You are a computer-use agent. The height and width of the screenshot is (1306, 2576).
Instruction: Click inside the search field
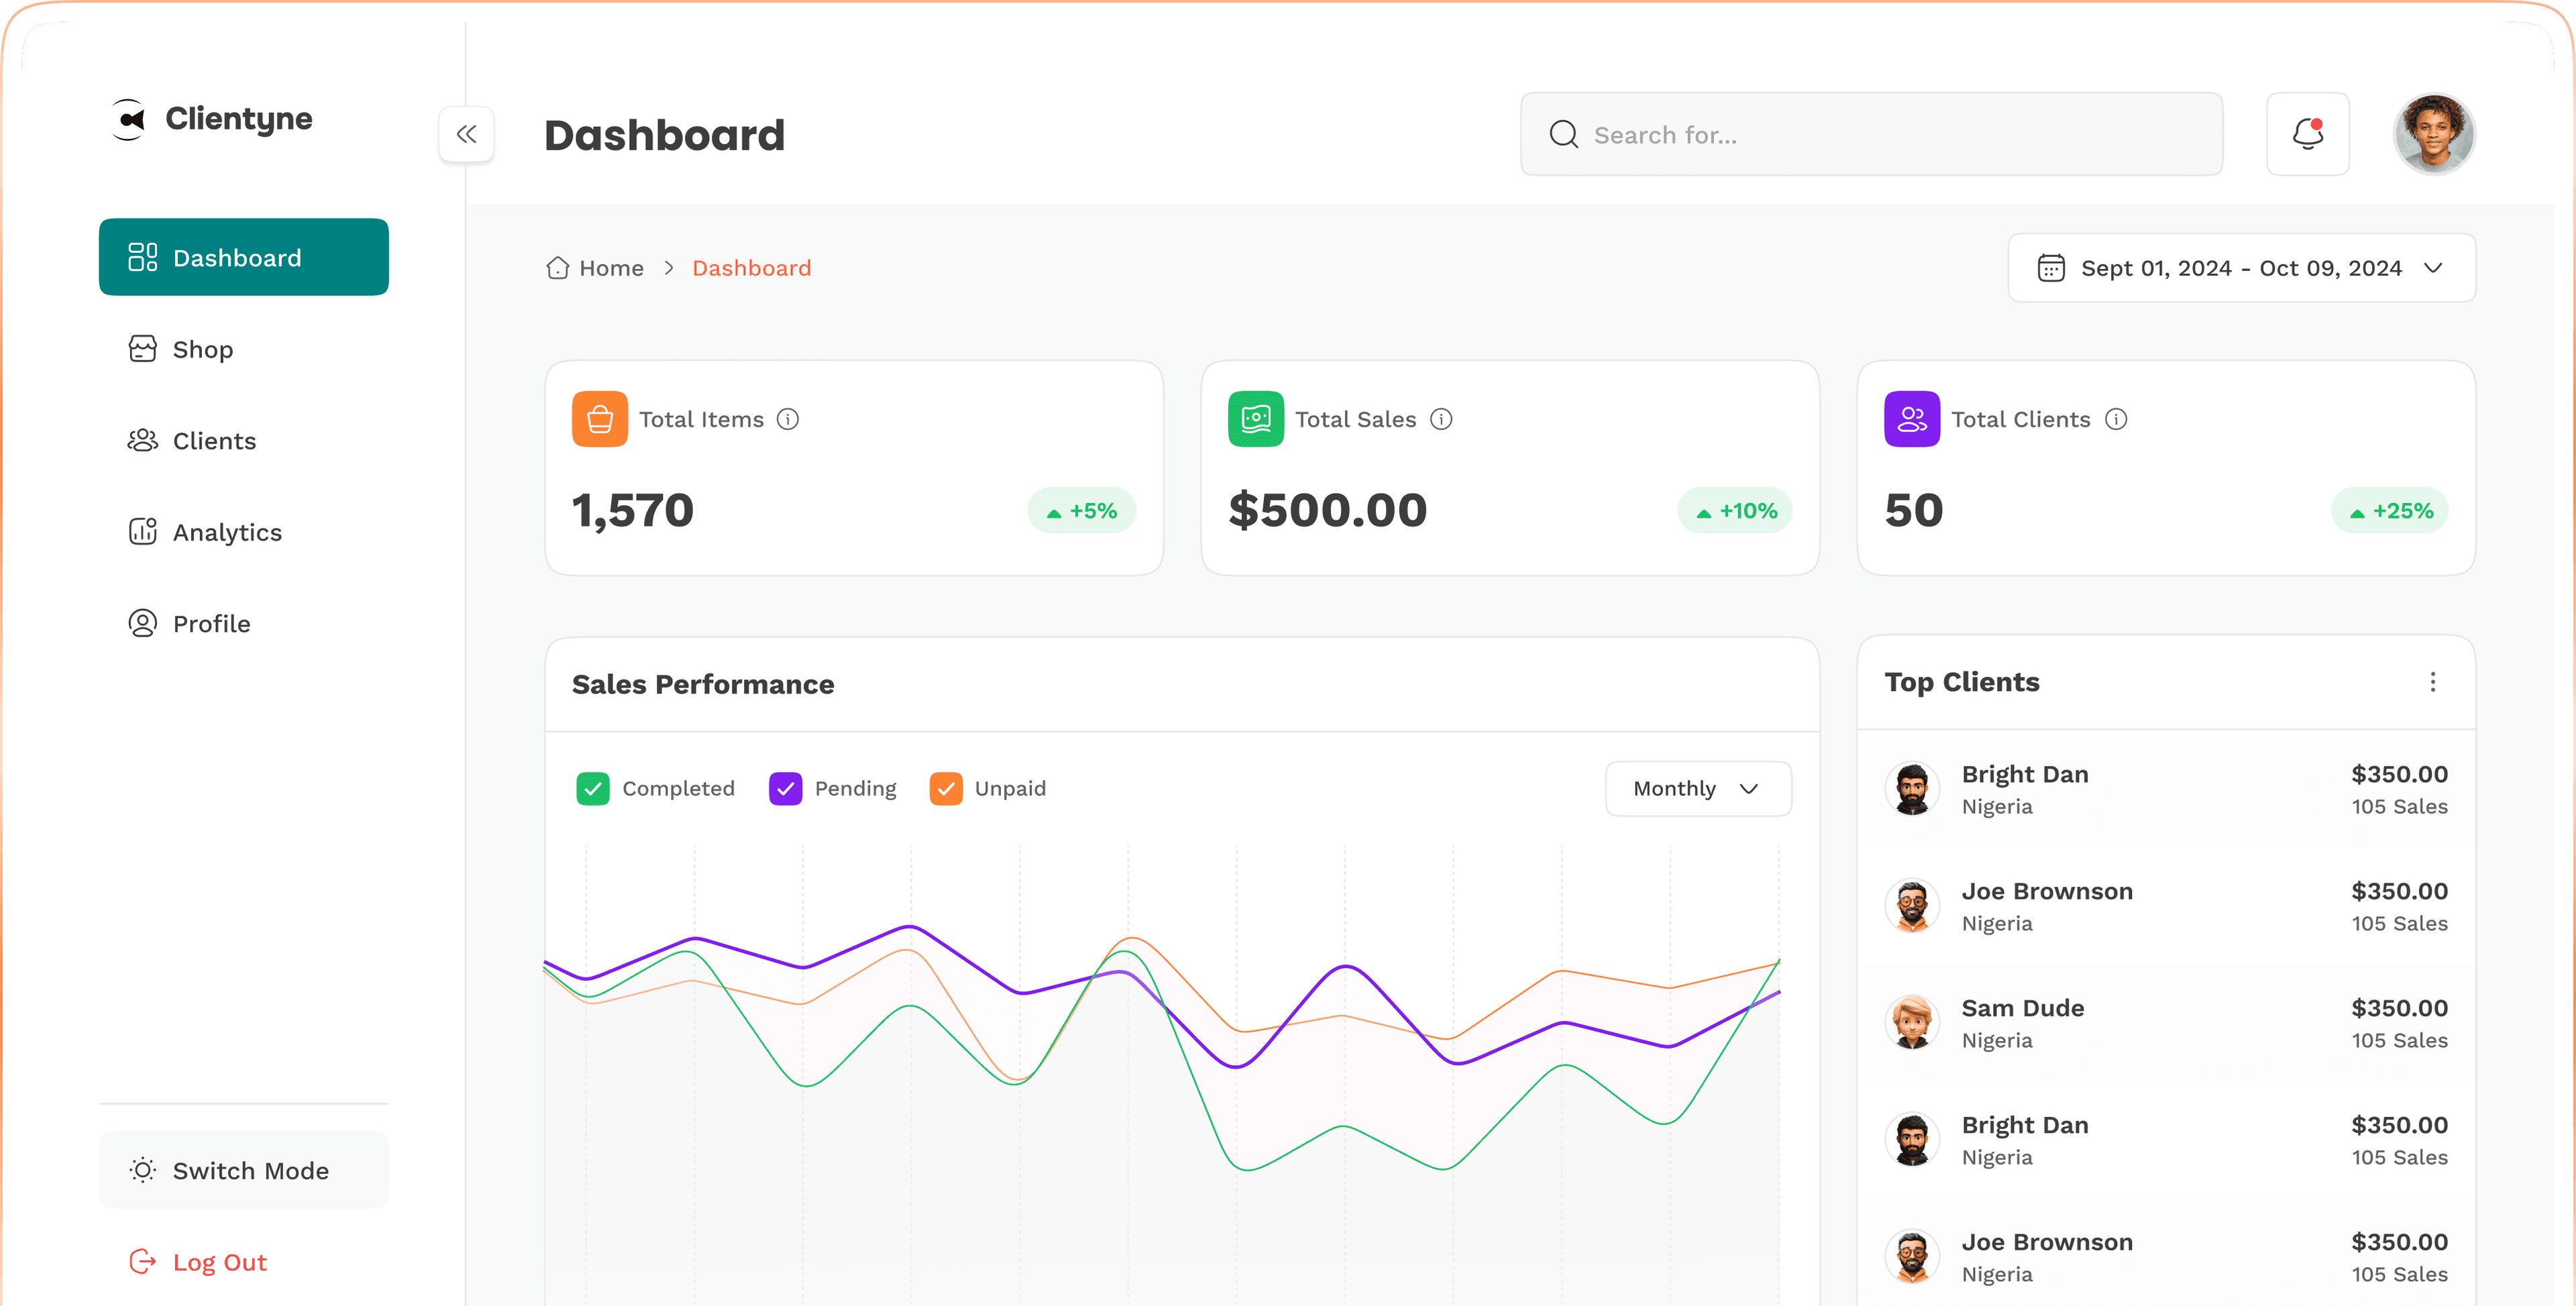click(1870, 133)
